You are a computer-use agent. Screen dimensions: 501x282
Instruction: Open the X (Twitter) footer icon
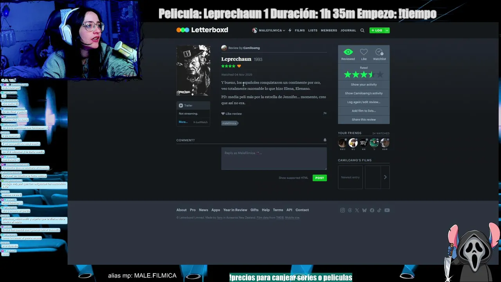pyautogui.click(x=357, y=210)
